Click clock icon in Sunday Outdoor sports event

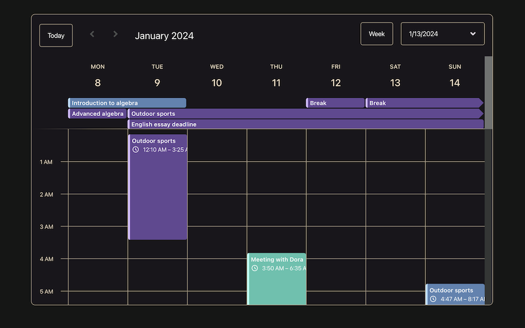click(x=433, y=299)
